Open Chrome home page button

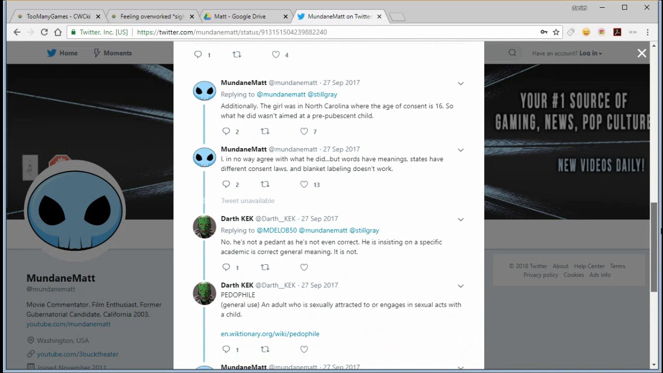pos(57,32)
